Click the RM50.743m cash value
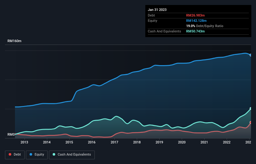Image resolution: width=256 pixels, height=164 pixels. [195, 31]
